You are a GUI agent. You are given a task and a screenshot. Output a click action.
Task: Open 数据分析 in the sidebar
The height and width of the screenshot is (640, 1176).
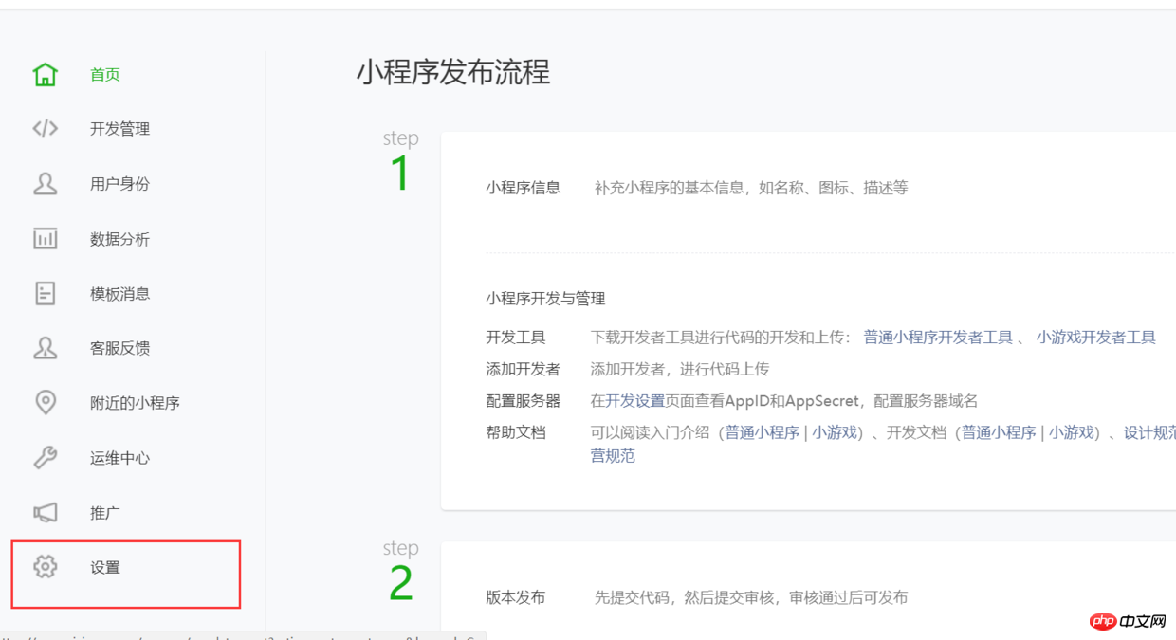pos(119,239)
